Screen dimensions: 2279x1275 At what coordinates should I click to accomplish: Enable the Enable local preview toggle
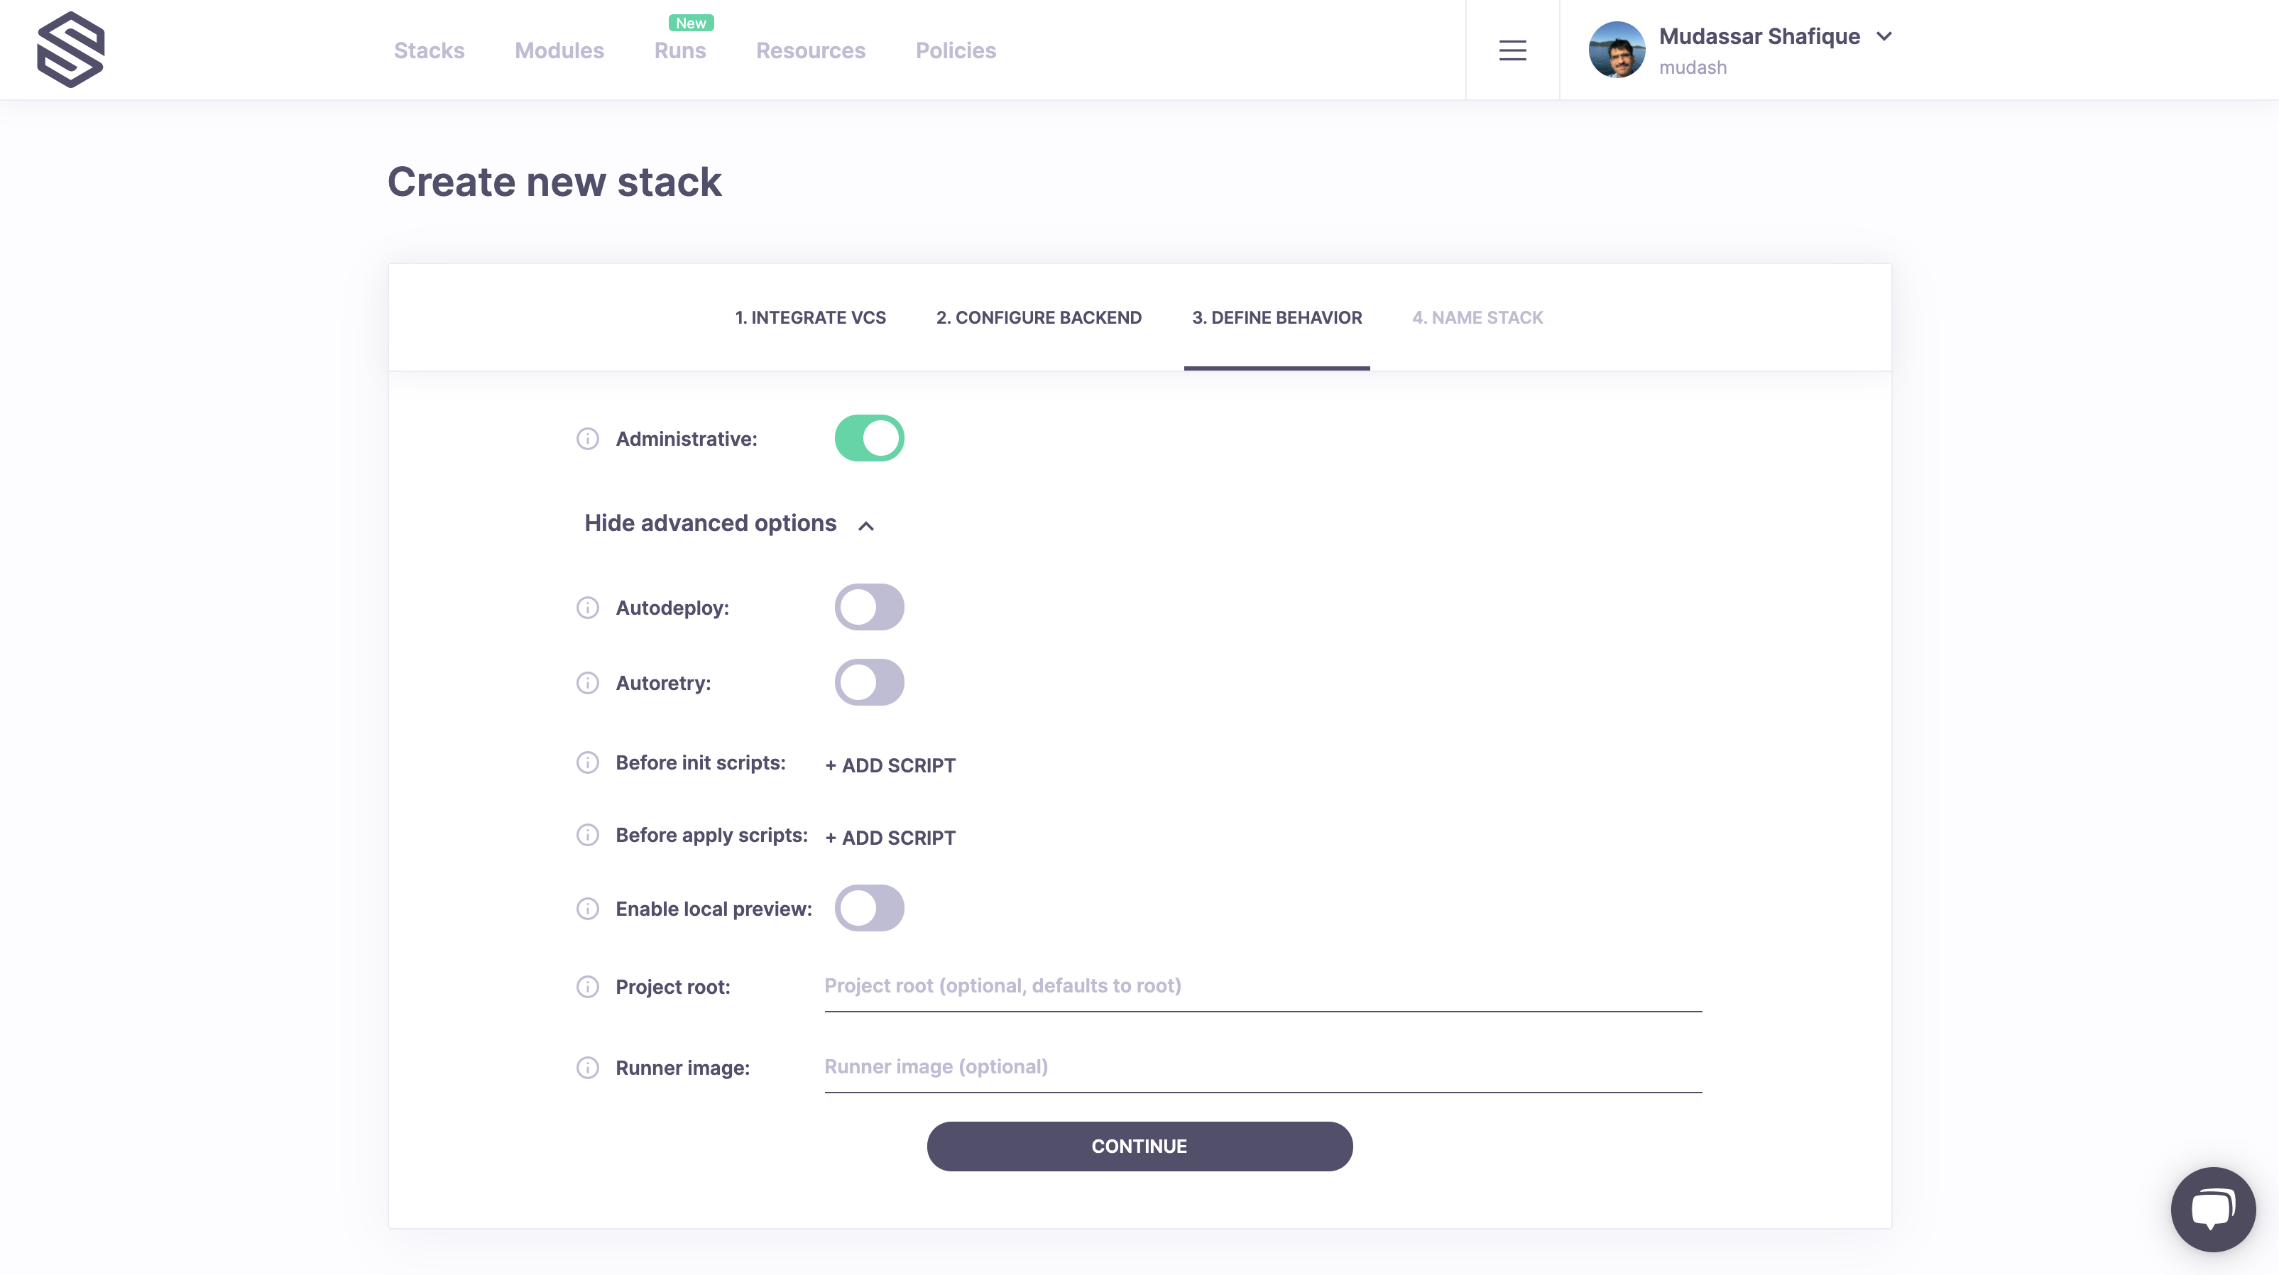(869, 907)
